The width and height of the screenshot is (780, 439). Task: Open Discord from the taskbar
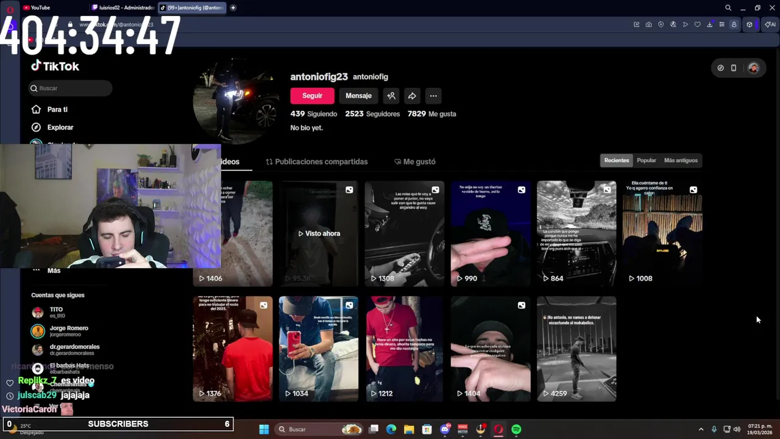[x=445, y=429]
